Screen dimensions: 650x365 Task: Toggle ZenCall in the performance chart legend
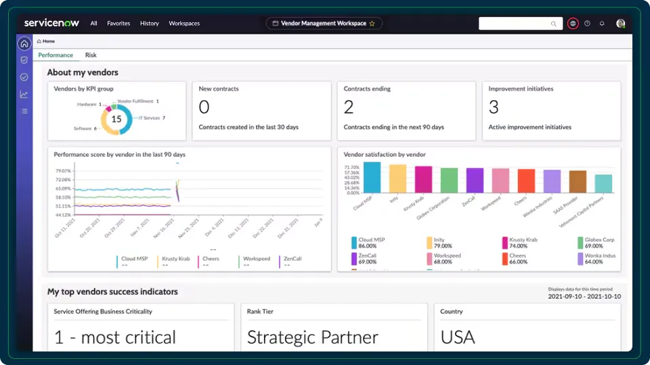tap(290, 261)
